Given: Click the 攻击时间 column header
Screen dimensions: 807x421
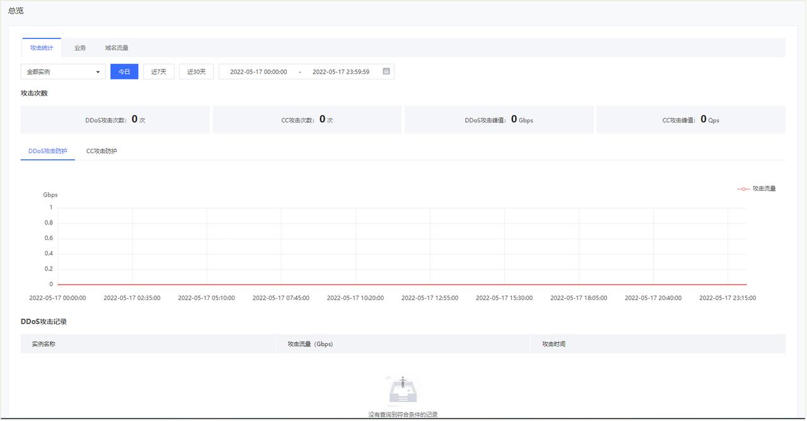Looking at the screenshot, I should click(554, 344).
